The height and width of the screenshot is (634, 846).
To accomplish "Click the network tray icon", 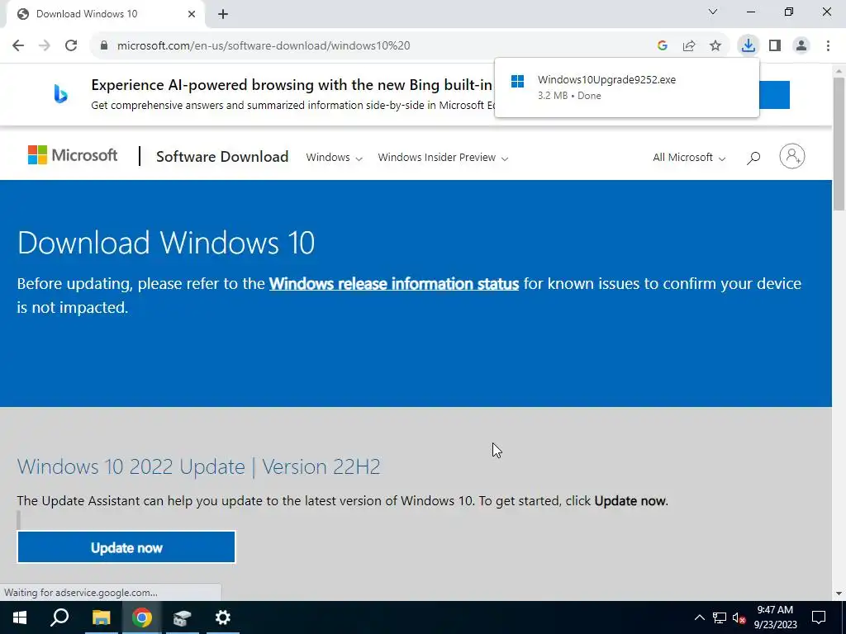I will click(x=720, y=617).
